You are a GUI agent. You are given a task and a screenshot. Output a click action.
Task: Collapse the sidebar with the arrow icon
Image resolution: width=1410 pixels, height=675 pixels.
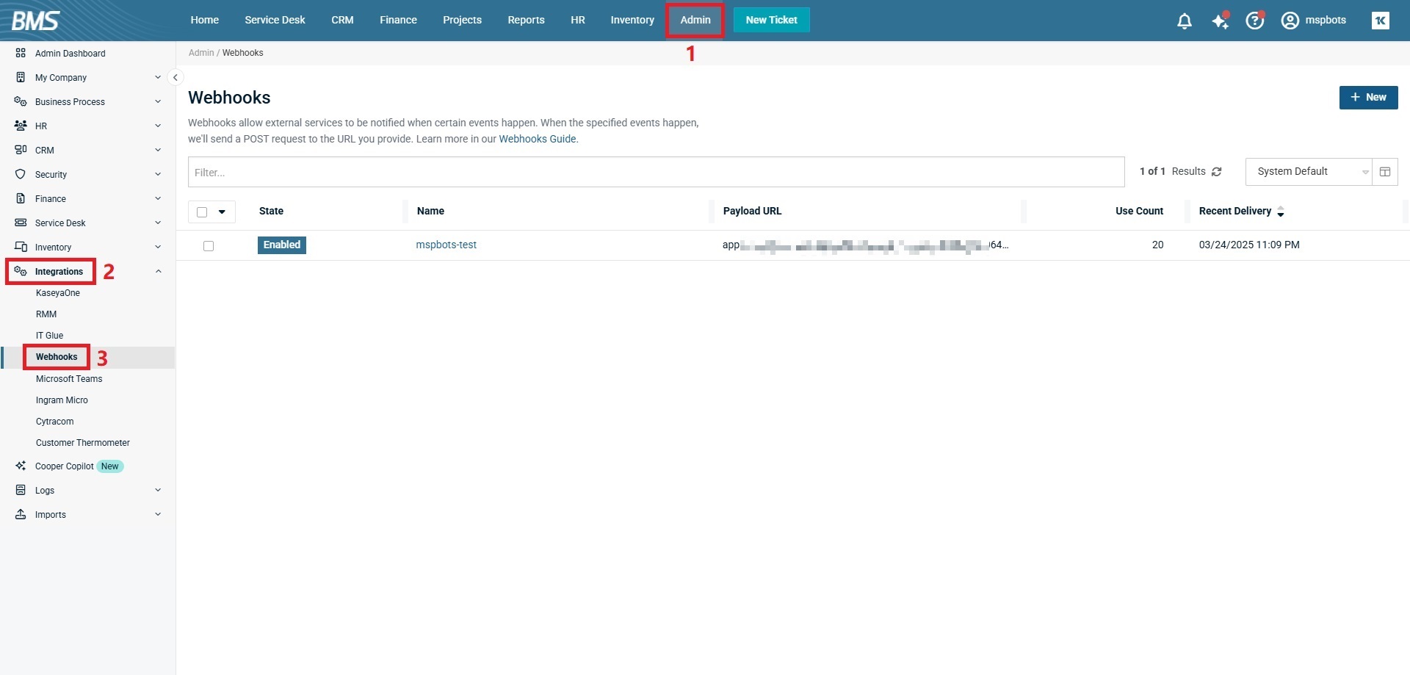(x=175, y=77)
